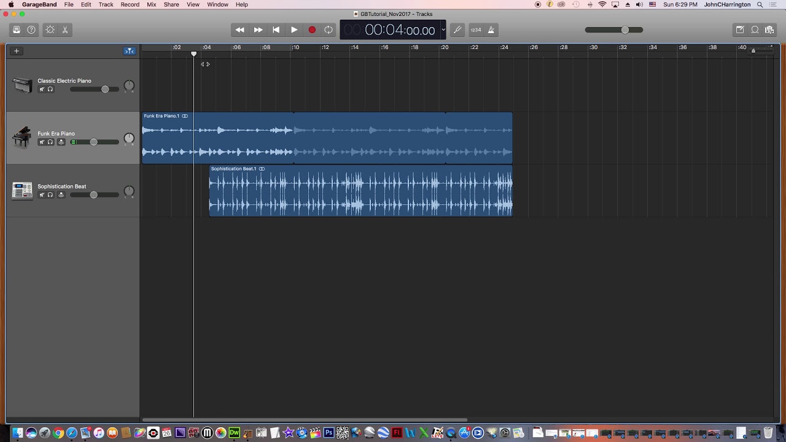The image size is (786, 442).
Task: Open the GarageBand menu
Action: [39, 4]
